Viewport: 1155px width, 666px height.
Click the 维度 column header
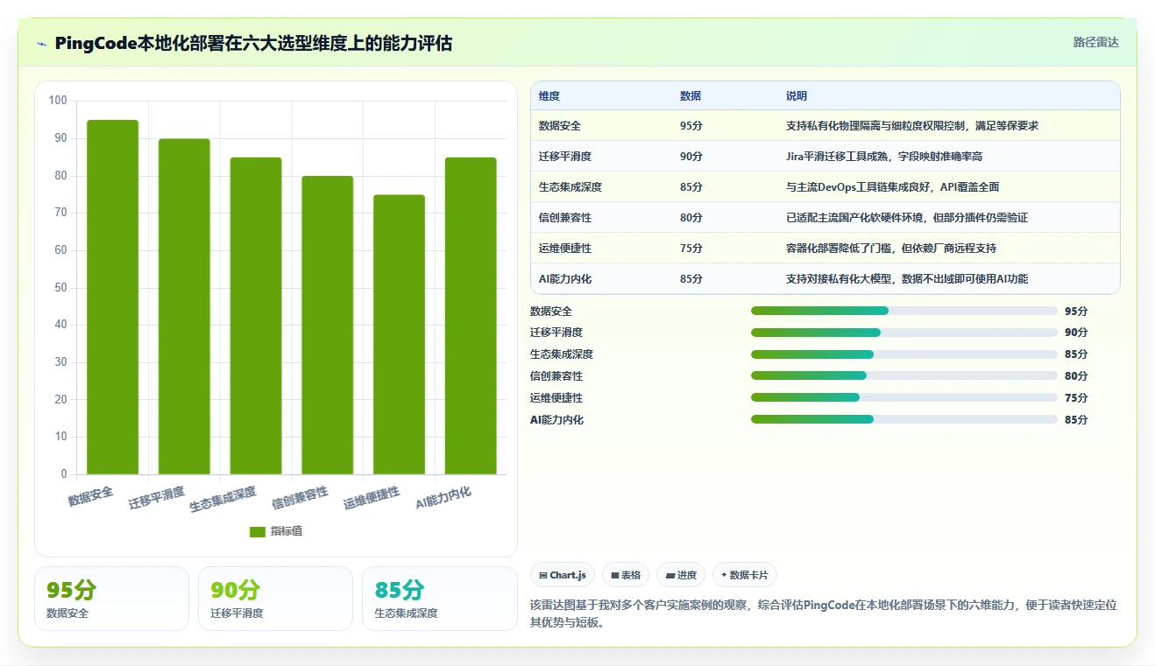coord(549,96)
